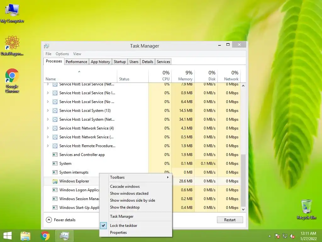Open the File menu

click(x=48, y=54)
